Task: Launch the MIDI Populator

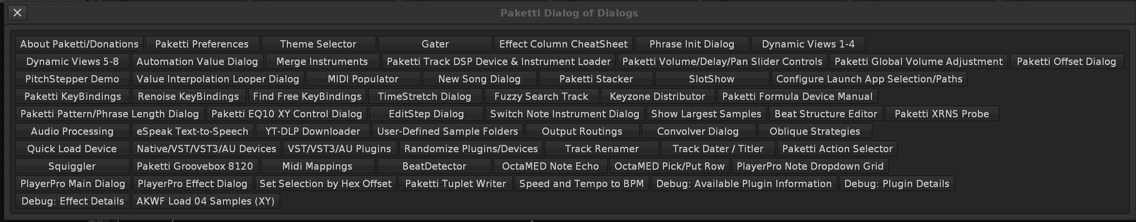Action: [363, 79]
